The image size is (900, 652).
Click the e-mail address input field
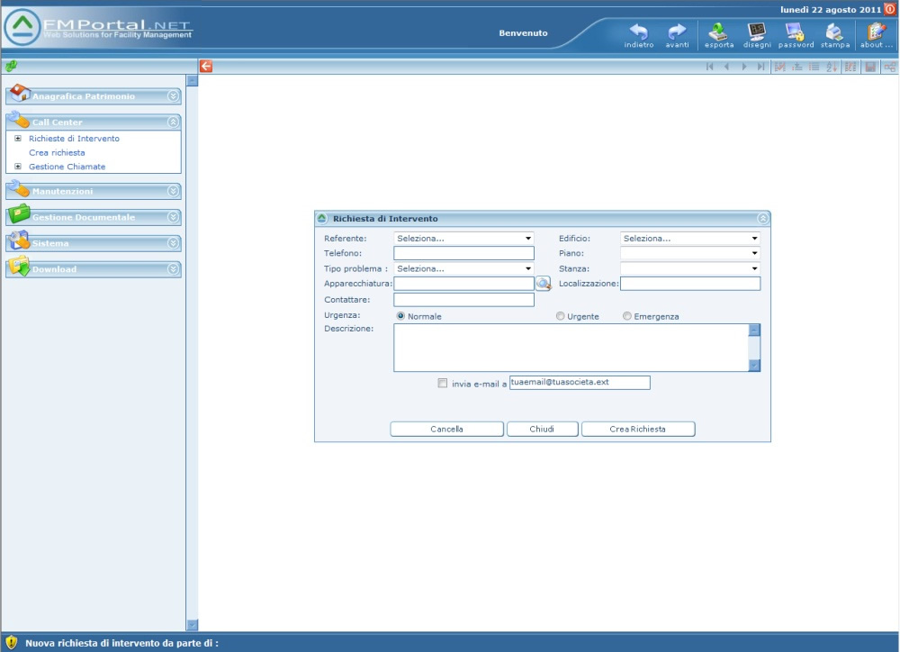coord(580,383)
